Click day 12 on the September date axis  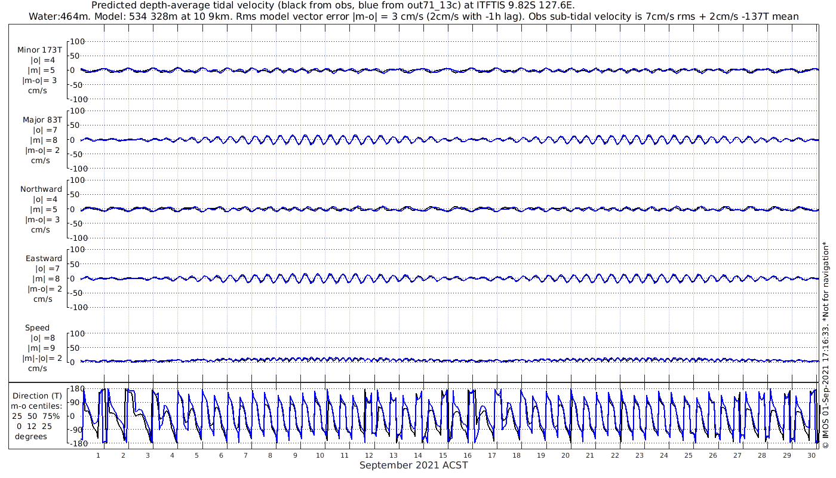click(369, 455)
